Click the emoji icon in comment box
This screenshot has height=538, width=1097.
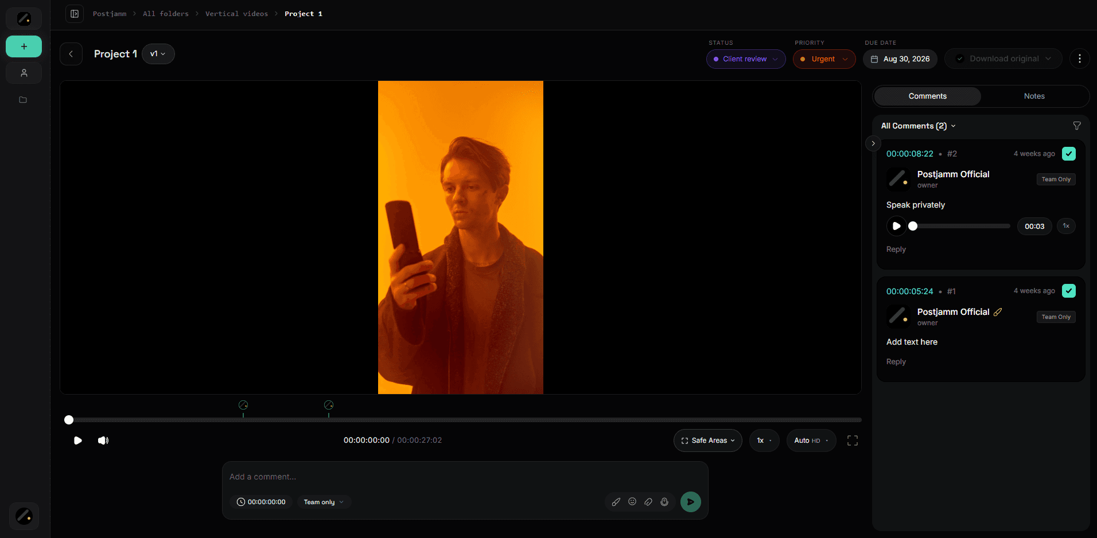pyautogui.click(x=632, y=502)
